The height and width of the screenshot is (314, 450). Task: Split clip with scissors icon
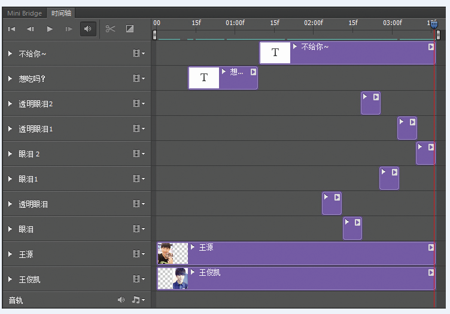point(110,29)
